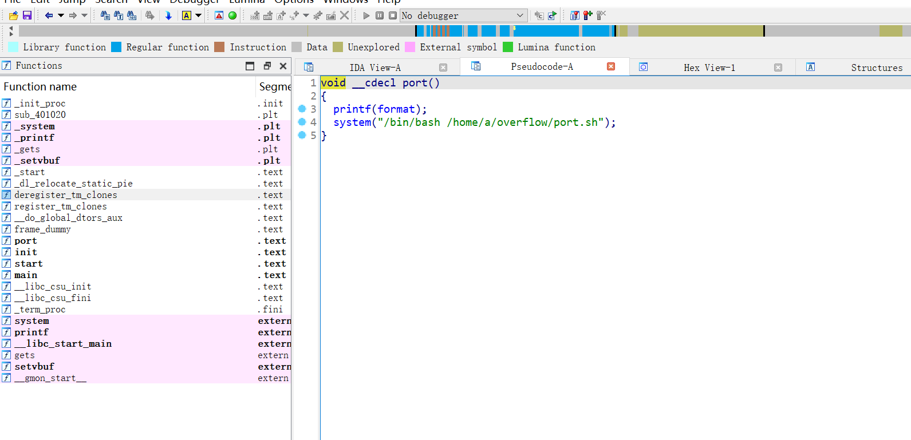Jump back with the blue left arrow
The width and height of the screenshot is (911, 440).
coord(49,15)
